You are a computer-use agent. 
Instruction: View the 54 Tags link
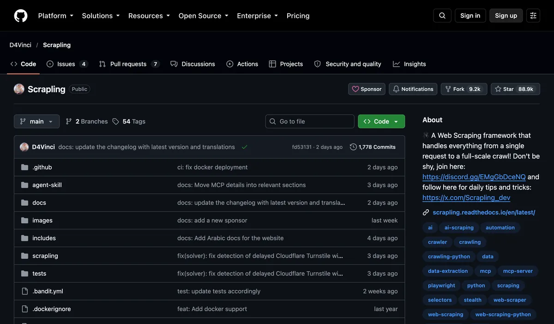coord(129,122)
